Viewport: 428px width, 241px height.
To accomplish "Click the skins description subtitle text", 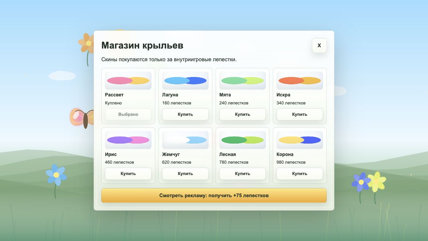I will coord(169,59).
